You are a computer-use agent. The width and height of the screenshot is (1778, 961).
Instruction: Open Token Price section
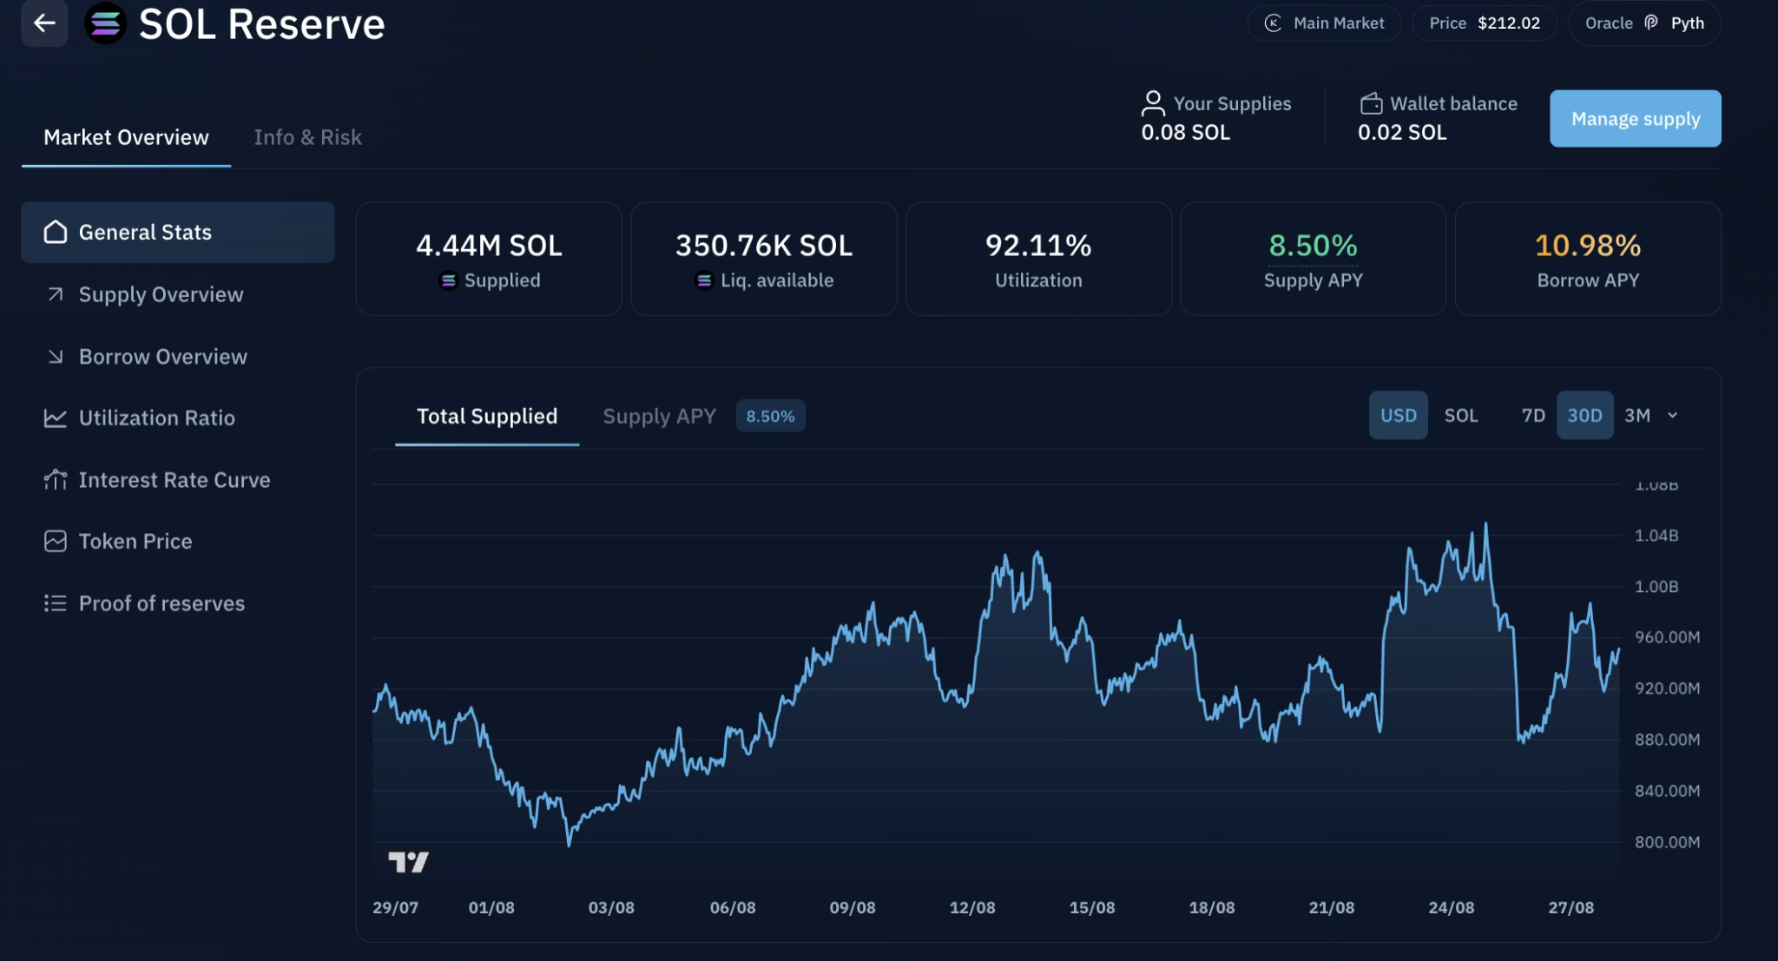click(x=135, y=541)
